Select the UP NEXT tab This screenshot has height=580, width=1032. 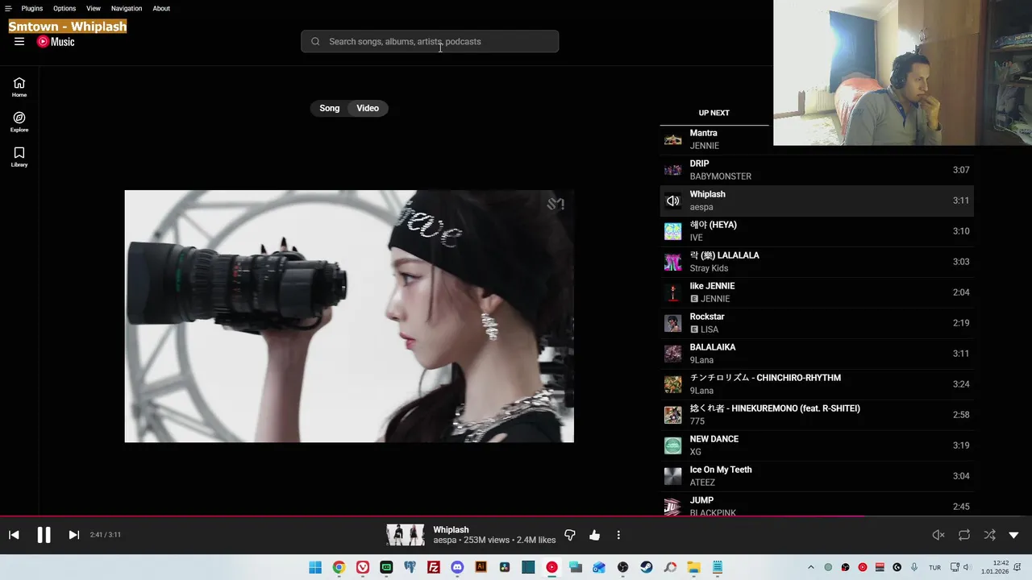click(714, 113)
